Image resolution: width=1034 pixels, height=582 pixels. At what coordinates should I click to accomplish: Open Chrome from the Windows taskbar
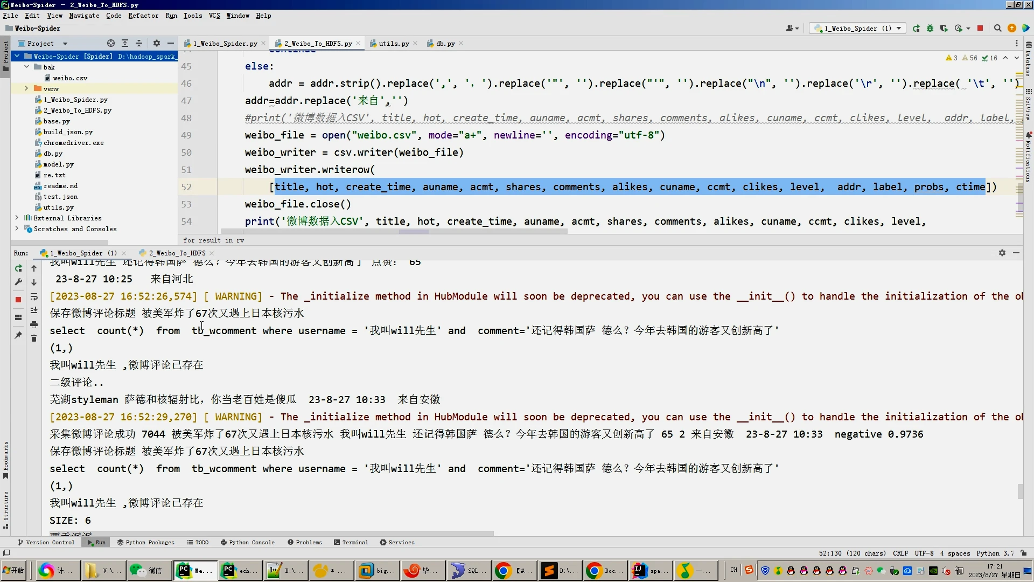pos(504,571)
